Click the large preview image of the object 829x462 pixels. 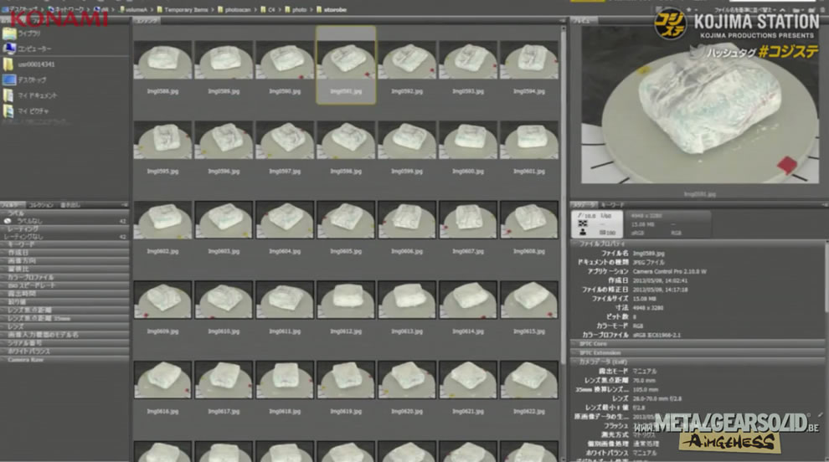pyautogui.click(x=700, y=105)
